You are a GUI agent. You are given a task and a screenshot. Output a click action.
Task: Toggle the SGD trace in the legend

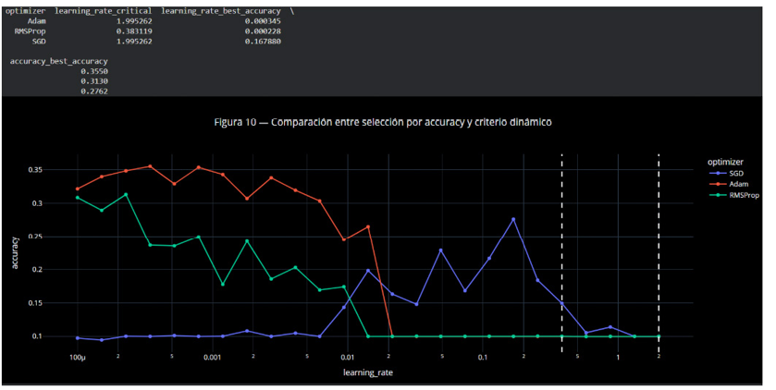726,173
